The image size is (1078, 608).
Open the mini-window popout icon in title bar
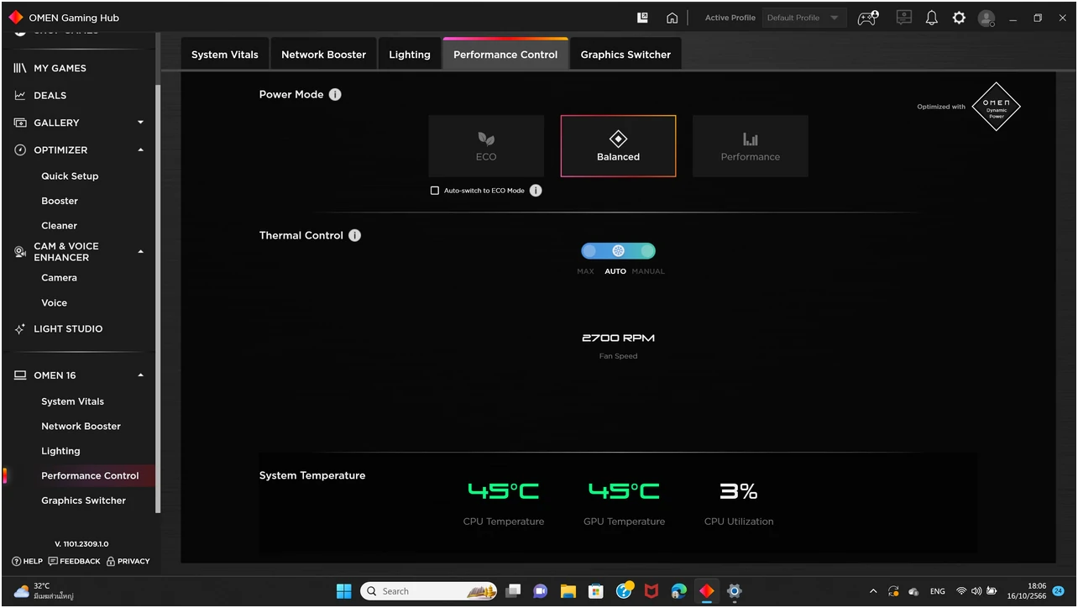click(x=643, y=18)
